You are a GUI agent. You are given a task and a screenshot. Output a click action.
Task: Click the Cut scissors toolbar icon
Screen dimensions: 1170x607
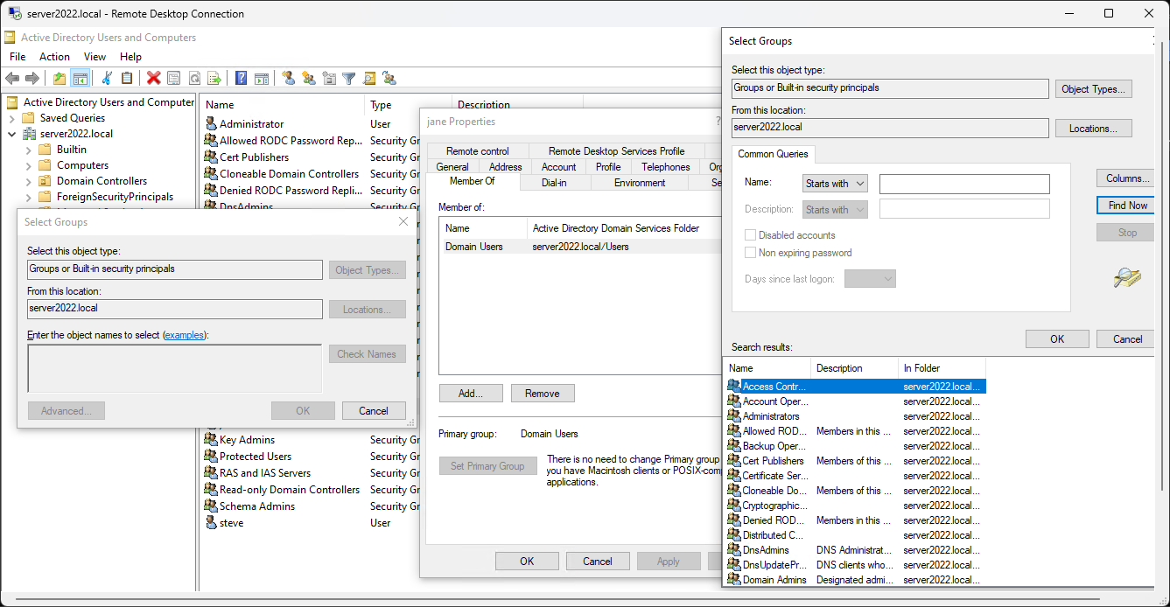pos(107,78)
